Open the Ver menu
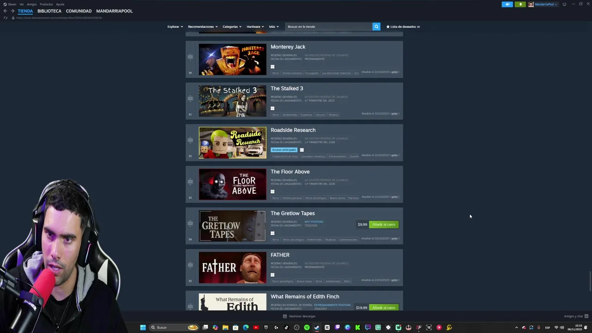Viewport: 592px width, 333px height. pos(21,4)
